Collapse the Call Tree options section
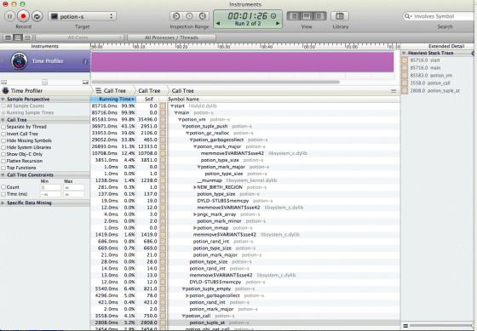Image resolution: width=477 pixels, height=331 pixels. pos(3,120)
